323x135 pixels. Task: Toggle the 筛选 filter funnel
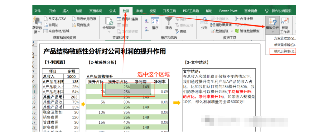click(168, 23)
